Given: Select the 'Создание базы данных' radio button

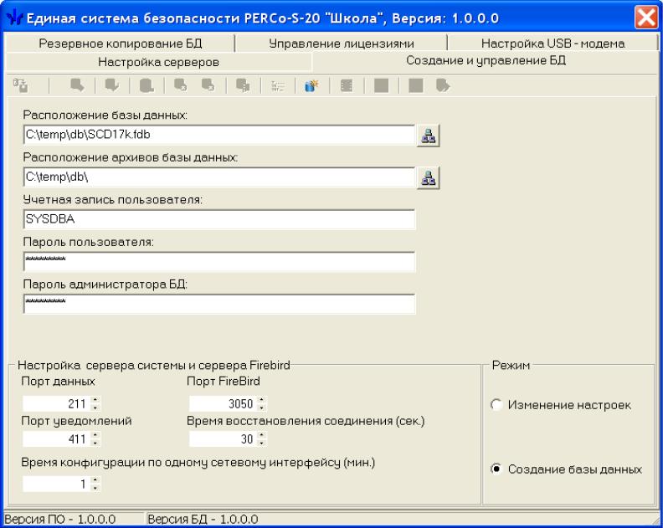Looking at the screenshot, I should pyautogui.click(x=496, y=469).
